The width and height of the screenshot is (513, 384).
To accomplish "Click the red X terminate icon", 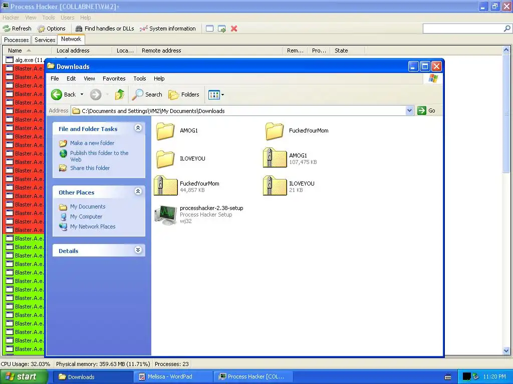I will (234, 28).
